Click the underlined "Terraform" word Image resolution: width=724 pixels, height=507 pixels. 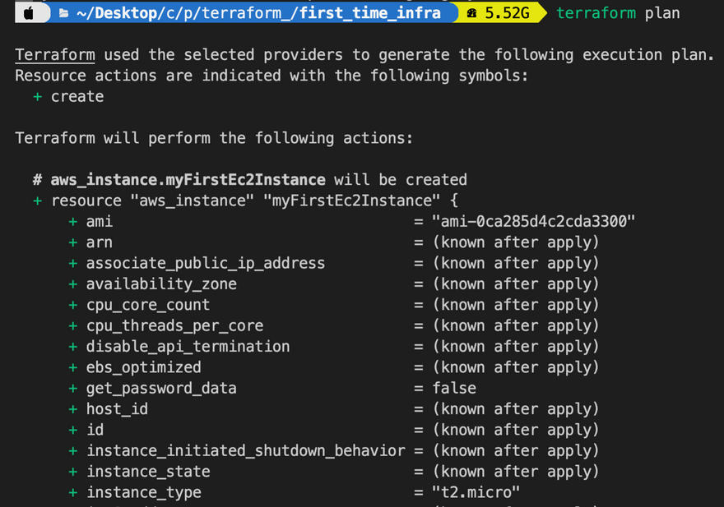point(55,55)
